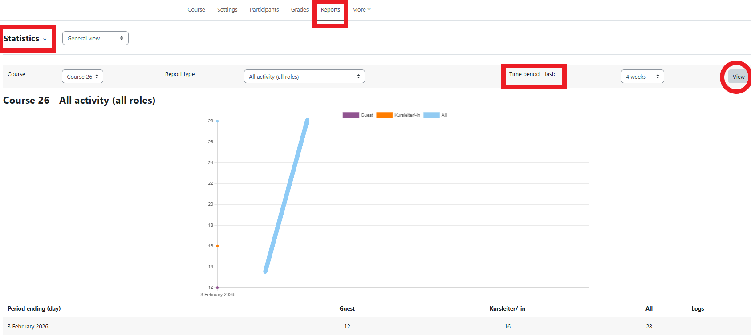Open the General view dropdown
The image size is (751, 336).
pyautogui.click(x=95, y=38)
